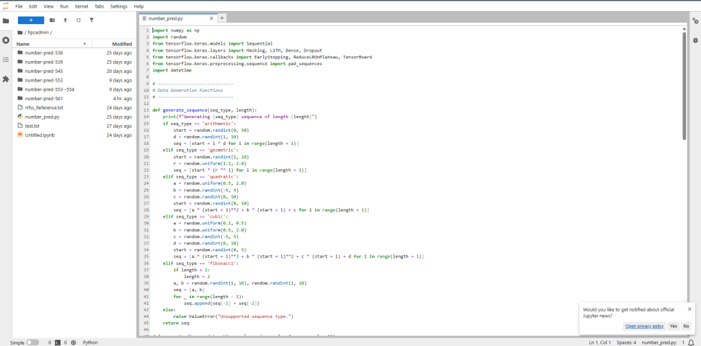
Task: Open the privacy policy link
Action: 644,326
